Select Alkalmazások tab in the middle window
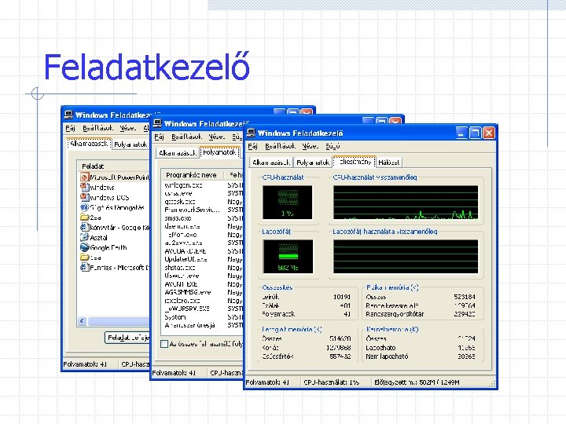The height and width of the screenshot is (424, 566). pyautogui.click(x=178, y=153)
